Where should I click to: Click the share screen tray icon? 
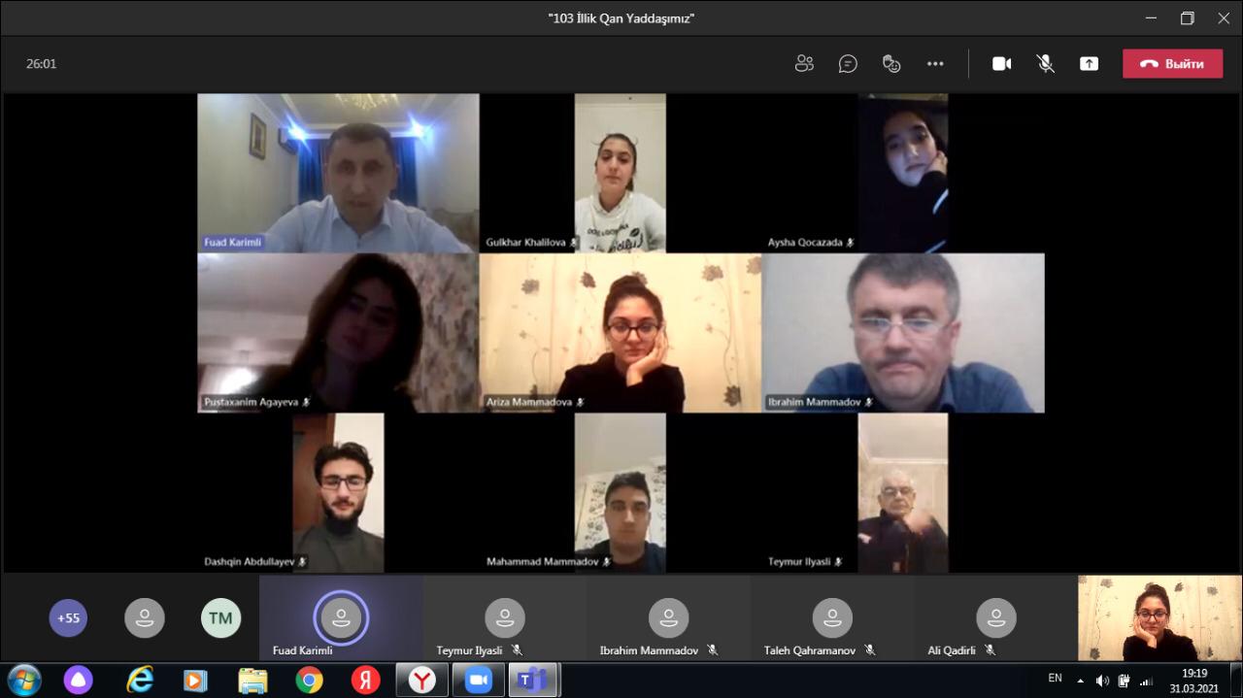1089,64
